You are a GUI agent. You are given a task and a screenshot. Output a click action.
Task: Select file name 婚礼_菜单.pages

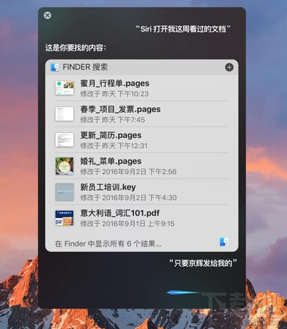pos(111,161)
